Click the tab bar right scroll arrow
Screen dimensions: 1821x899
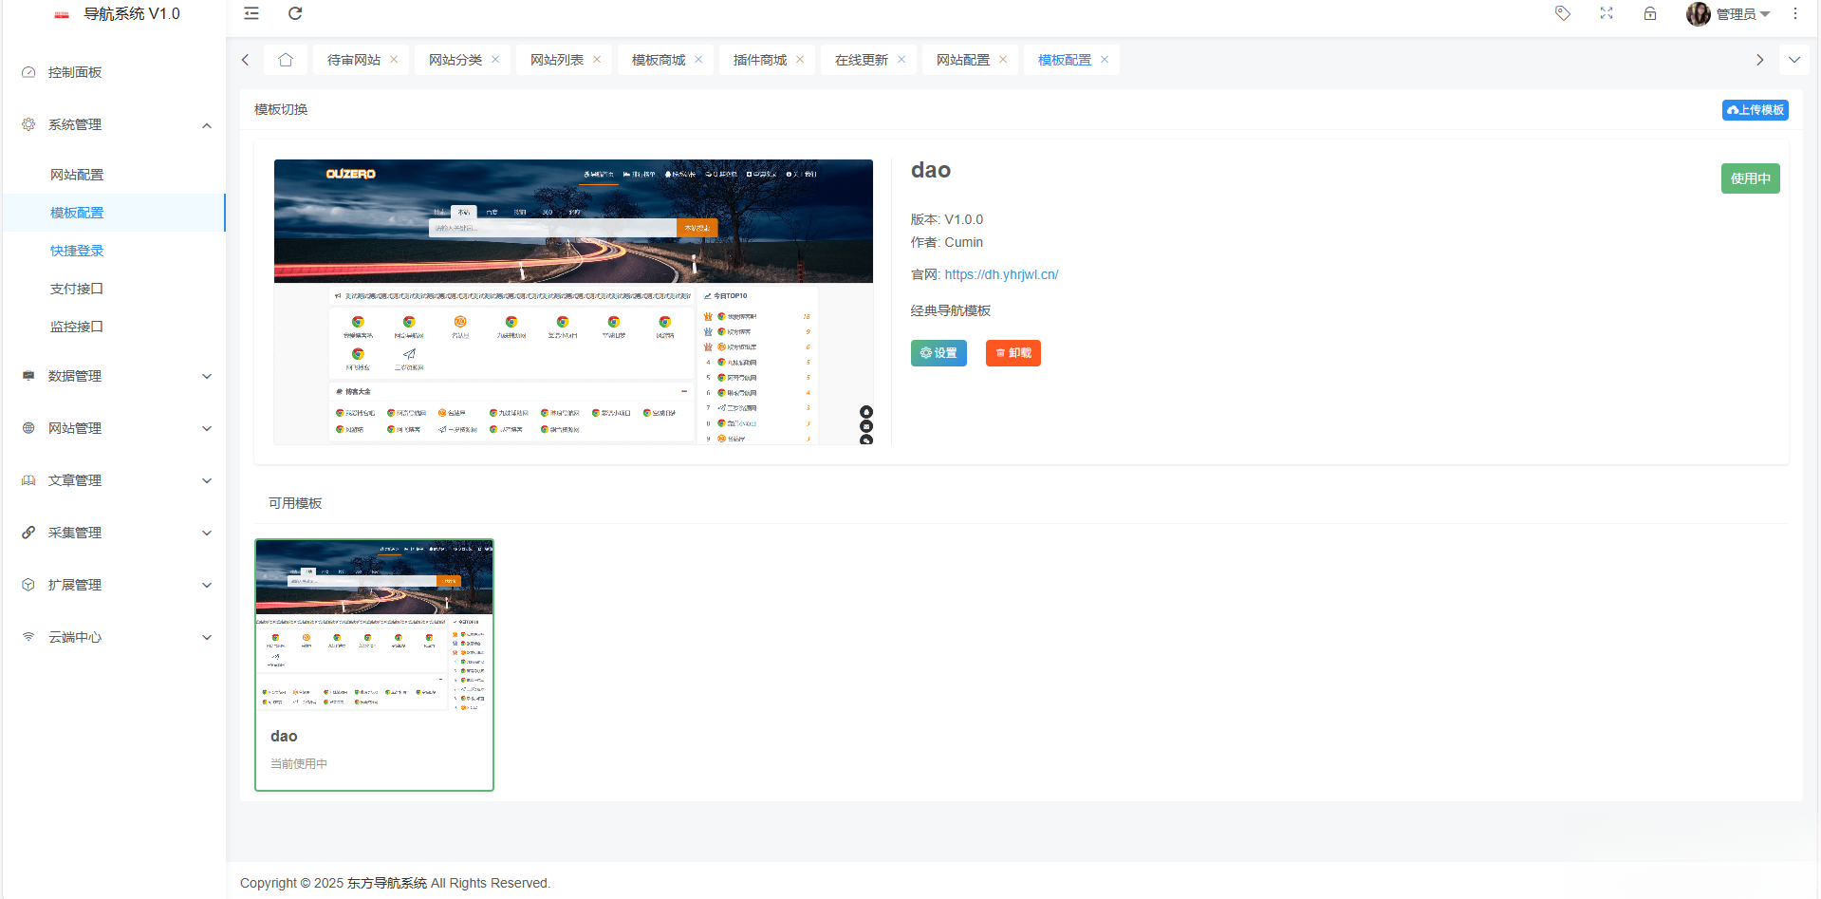(1760, 59)
